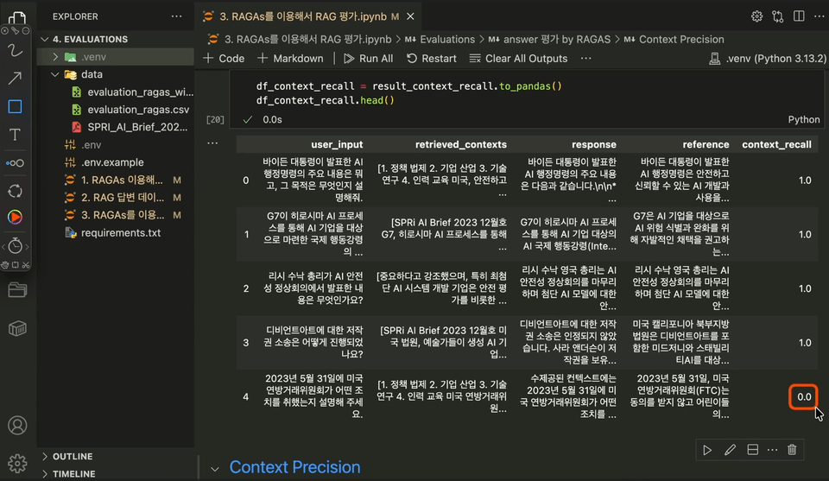Close the RAGAs notebook tab
The height and width of the screenshot is (481, 829).
coord(410,16)
